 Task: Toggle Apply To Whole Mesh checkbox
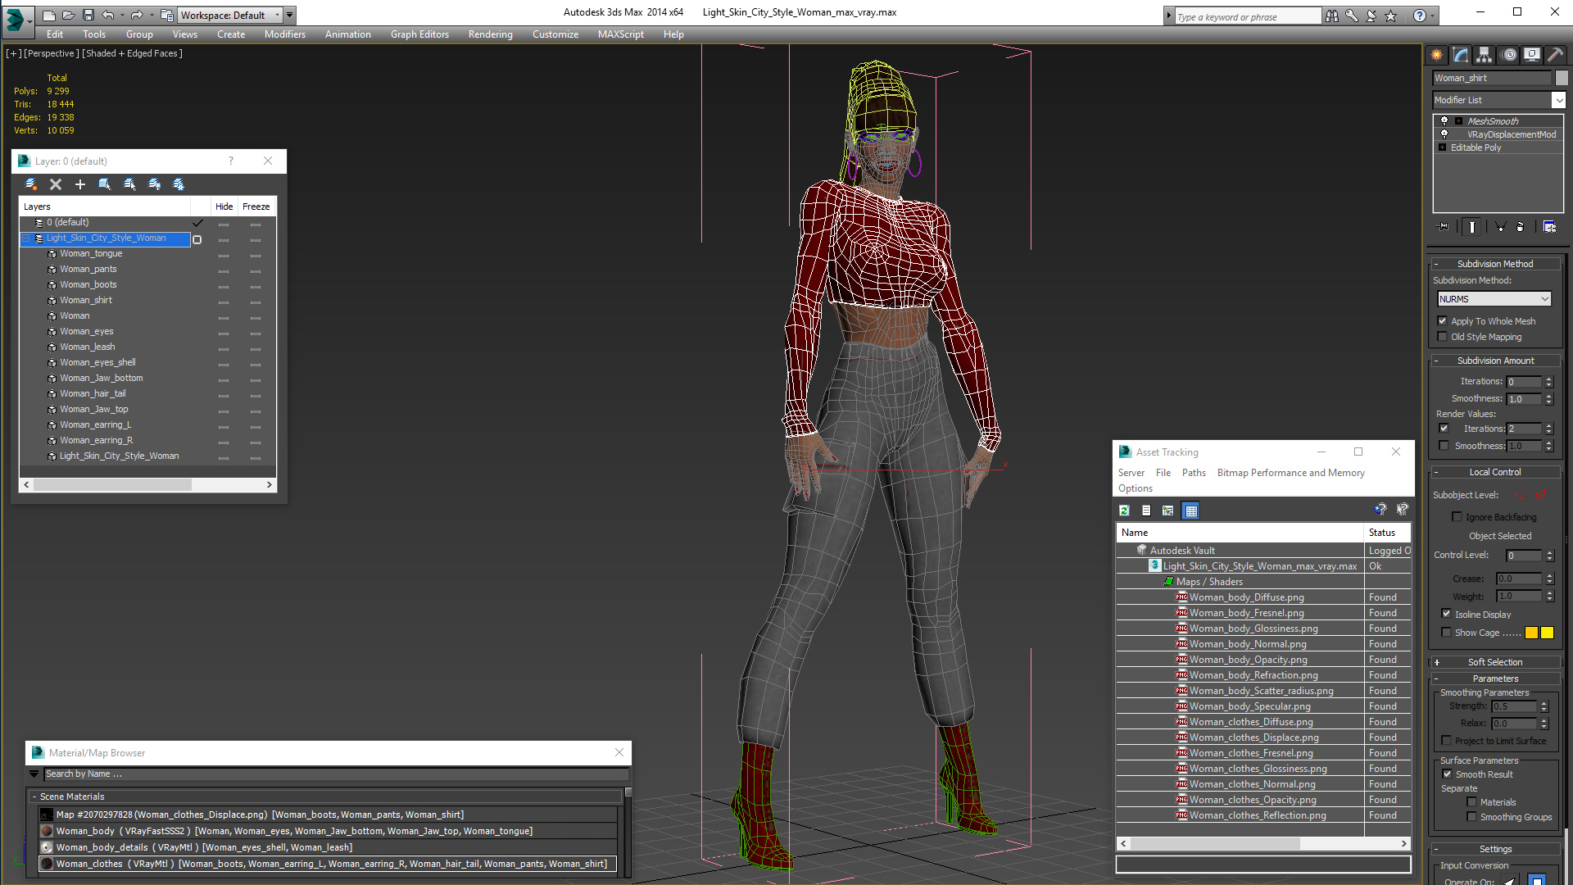click(x=1443, y=321)
